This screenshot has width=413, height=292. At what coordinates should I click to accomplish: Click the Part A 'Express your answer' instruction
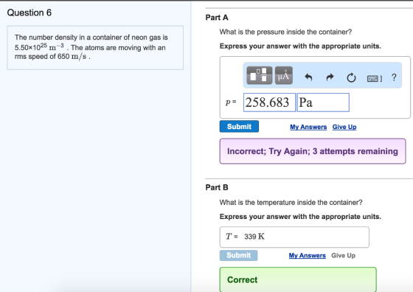tap(300, 46)
